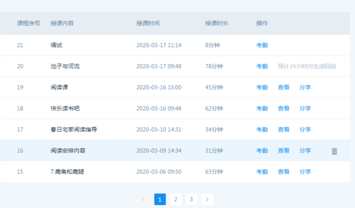Open 考勤 for lesson 21 调试
This screenshot has height=208, width=355.
262,45
